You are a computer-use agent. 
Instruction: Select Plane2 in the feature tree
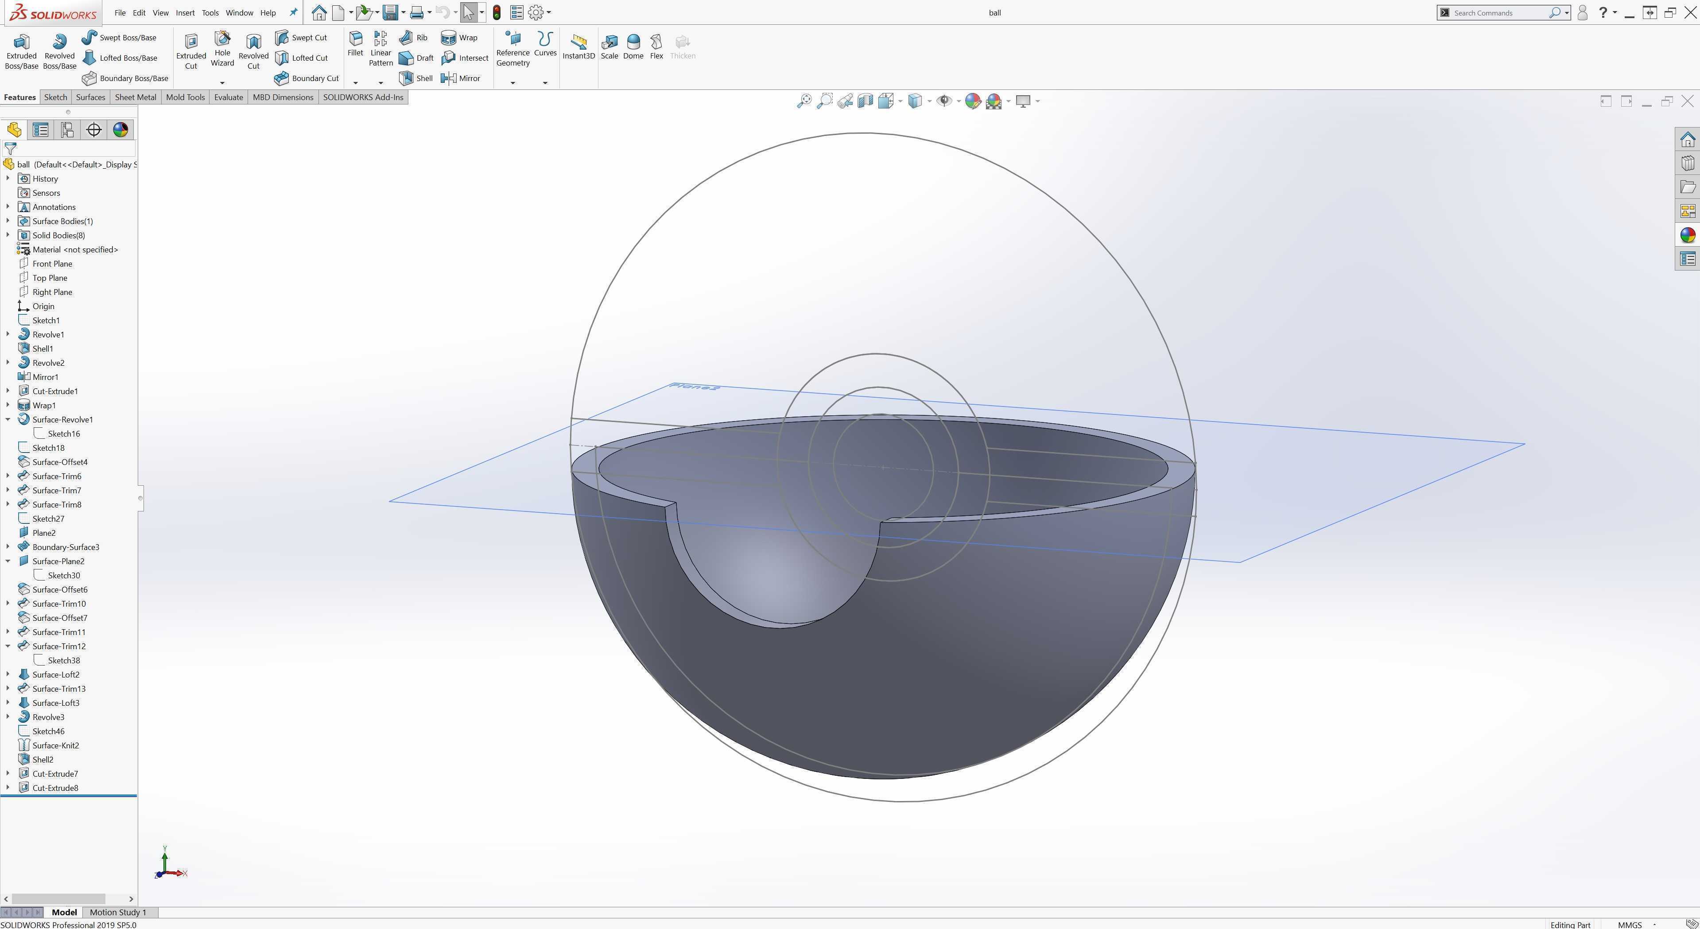[44, 532]
